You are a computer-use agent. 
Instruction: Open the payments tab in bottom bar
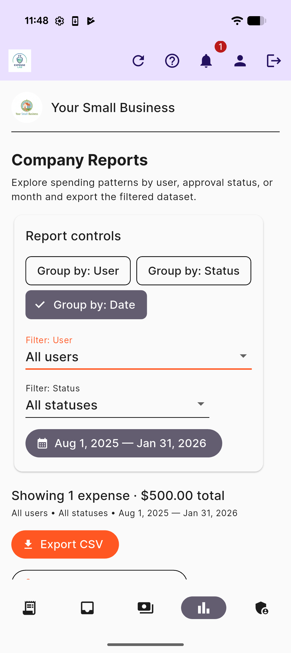point(145,608)
